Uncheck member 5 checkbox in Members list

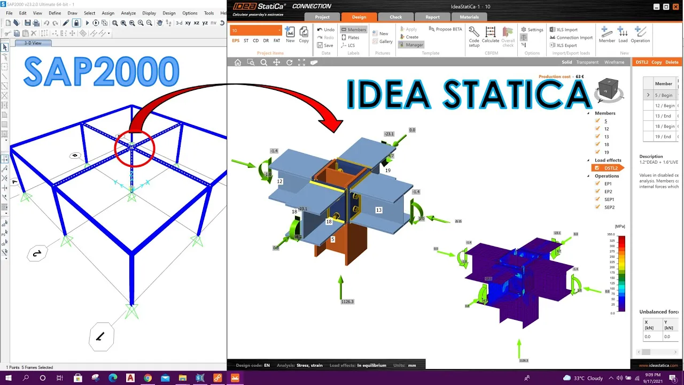tap(597, 121)
